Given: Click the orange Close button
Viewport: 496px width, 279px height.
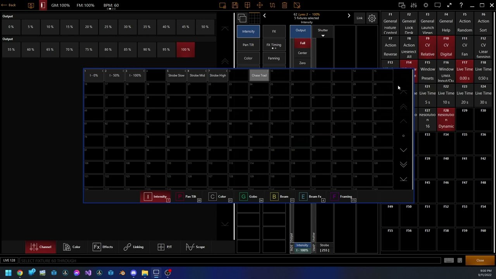Looking at the screenshot, I should coord(480,260).
